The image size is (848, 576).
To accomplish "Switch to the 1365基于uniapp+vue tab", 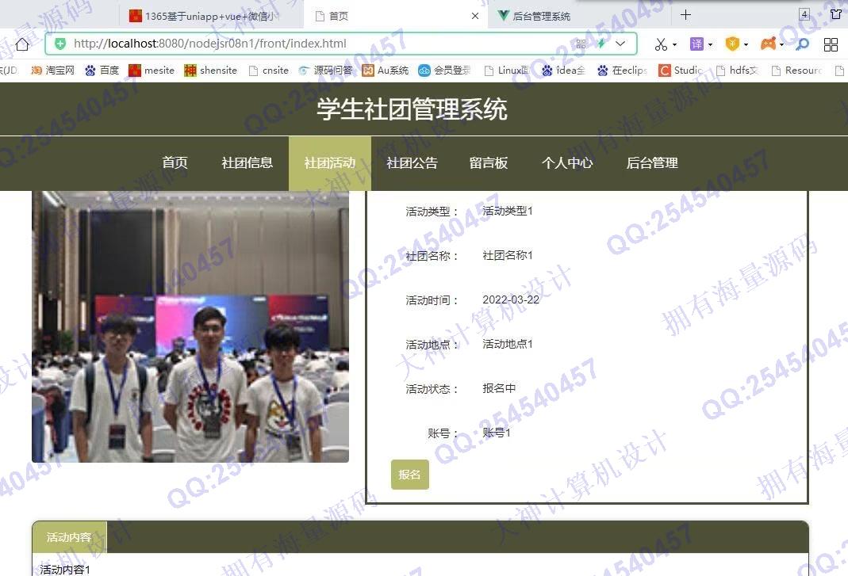I will [211, 16].
